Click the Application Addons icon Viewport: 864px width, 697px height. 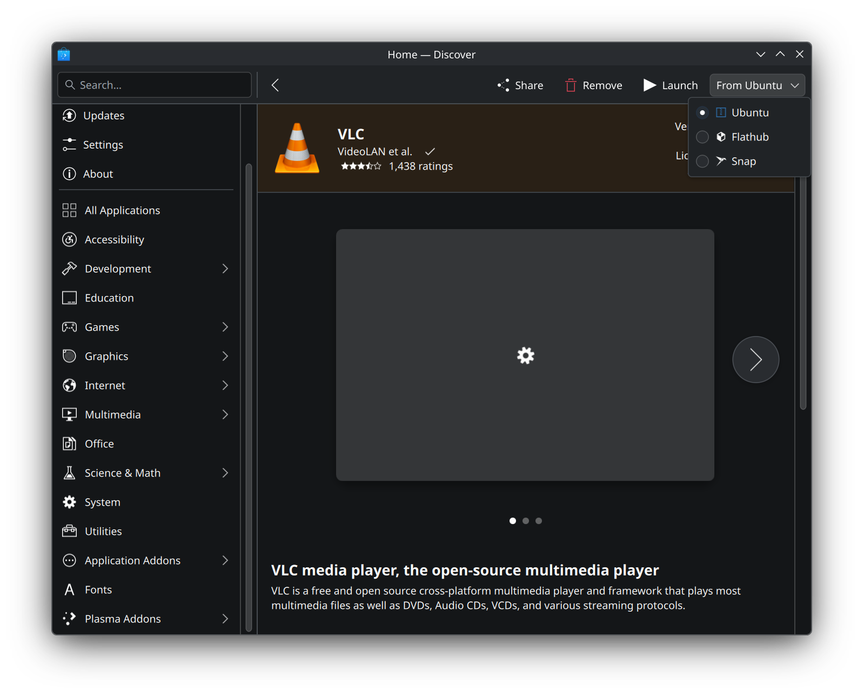pyautogui.click(x=69, y=560)
